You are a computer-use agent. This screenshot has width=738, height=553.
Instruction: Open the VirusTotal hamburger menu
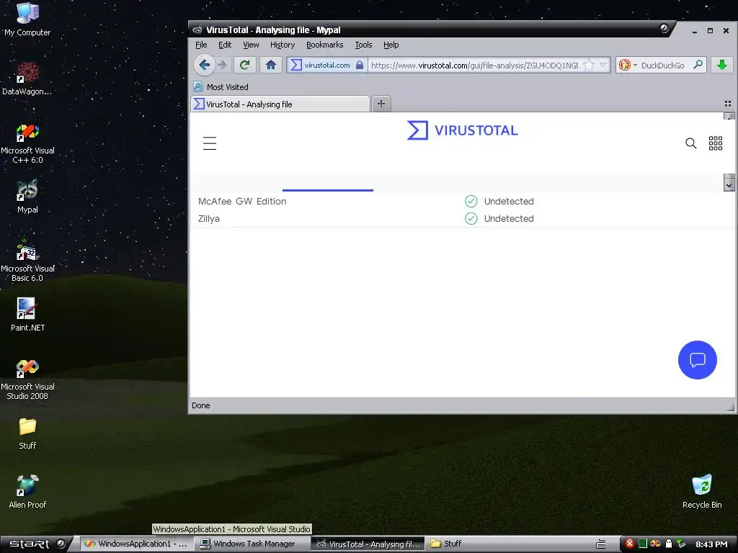click(x=210, y=143)
